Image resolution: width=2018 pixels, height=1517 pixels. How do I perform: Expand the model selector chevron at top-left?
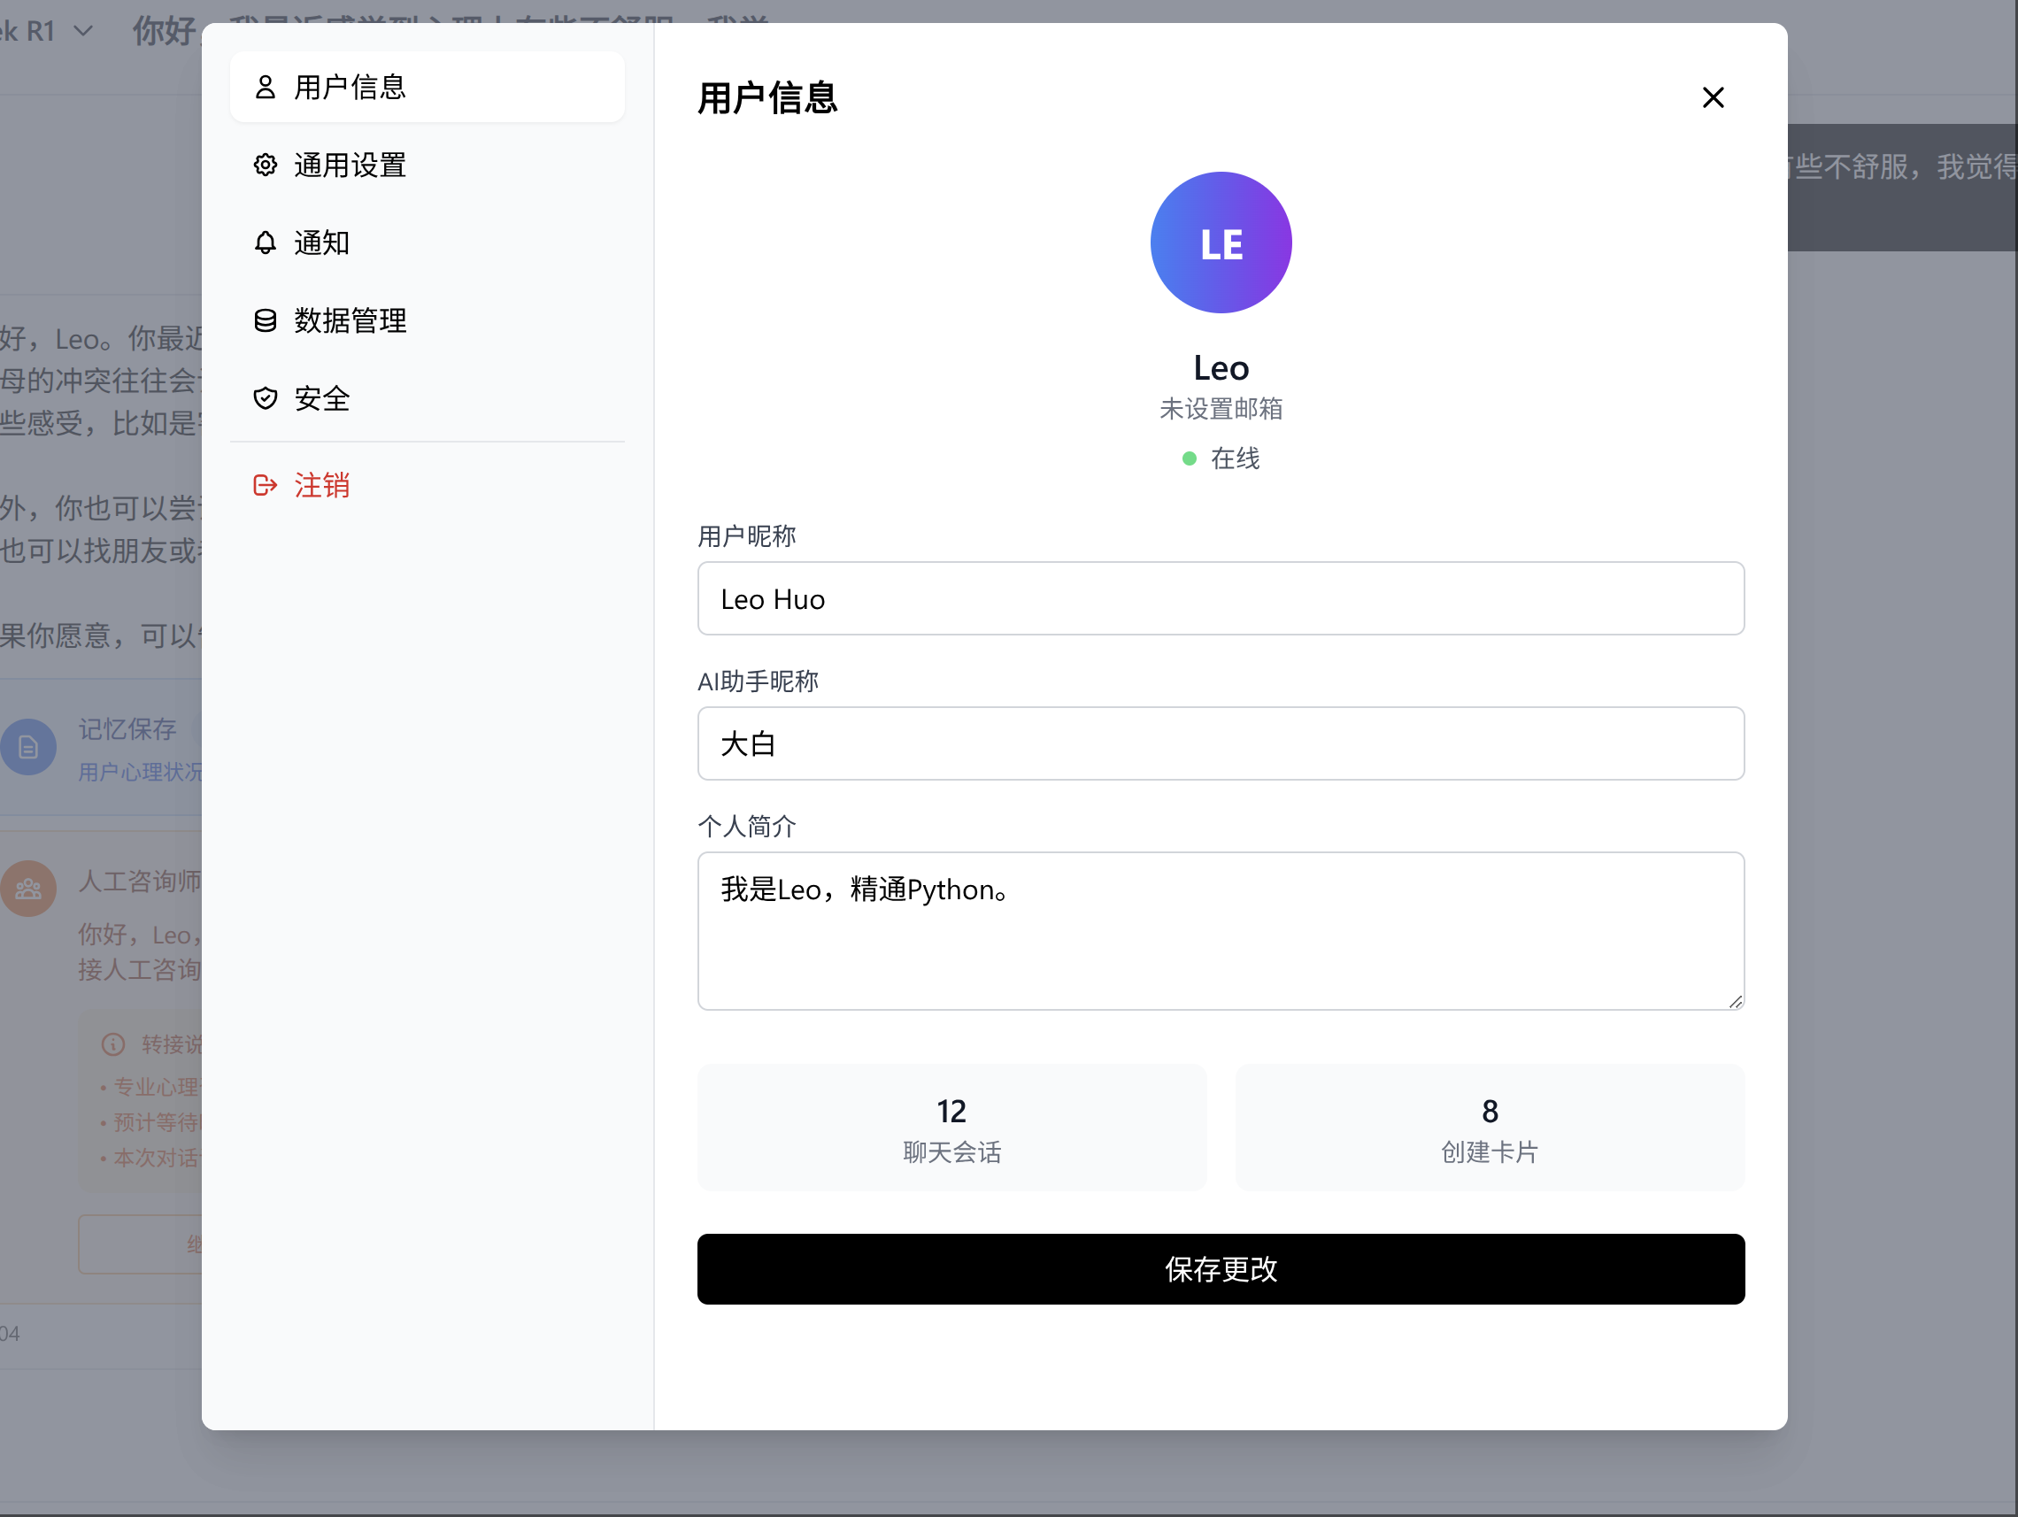[x=83, y=31]
